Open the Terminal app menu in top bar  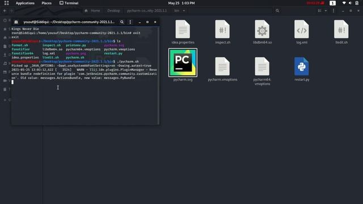point(69,3)
